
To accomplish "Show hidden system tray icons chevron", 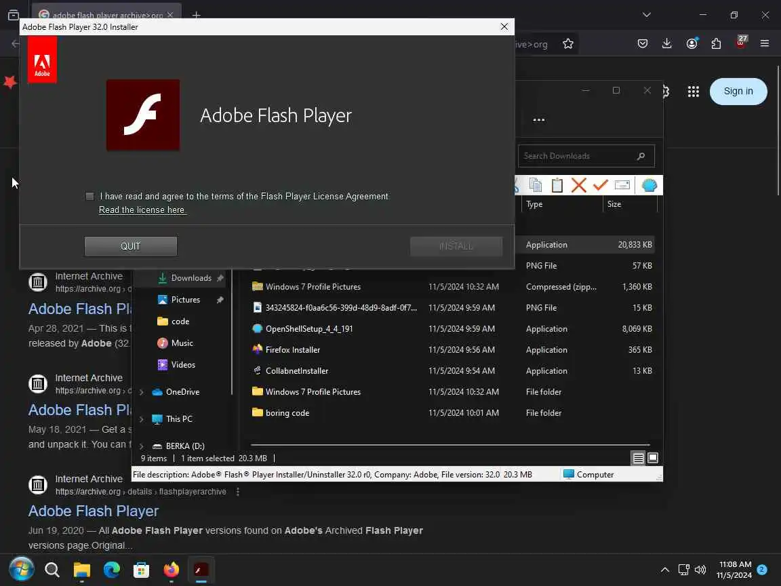I will coord(665,570).
